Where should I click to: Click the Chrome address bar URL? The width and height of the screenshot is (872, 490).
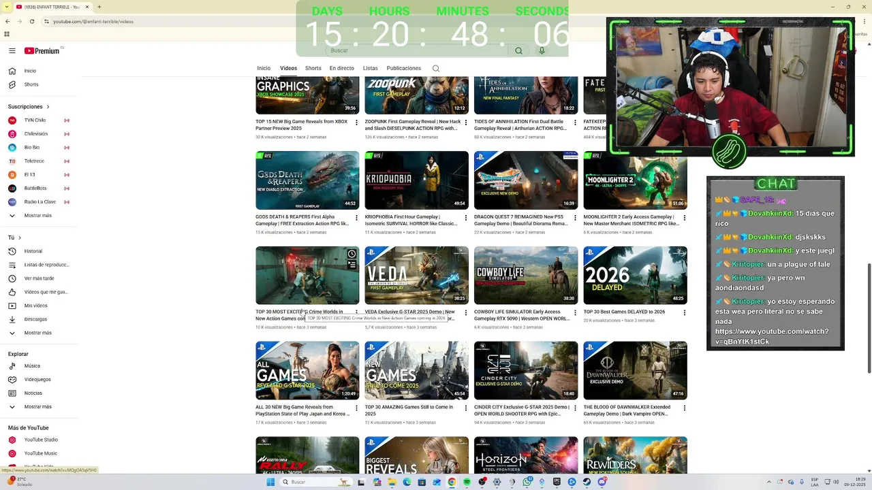[93, 21]
